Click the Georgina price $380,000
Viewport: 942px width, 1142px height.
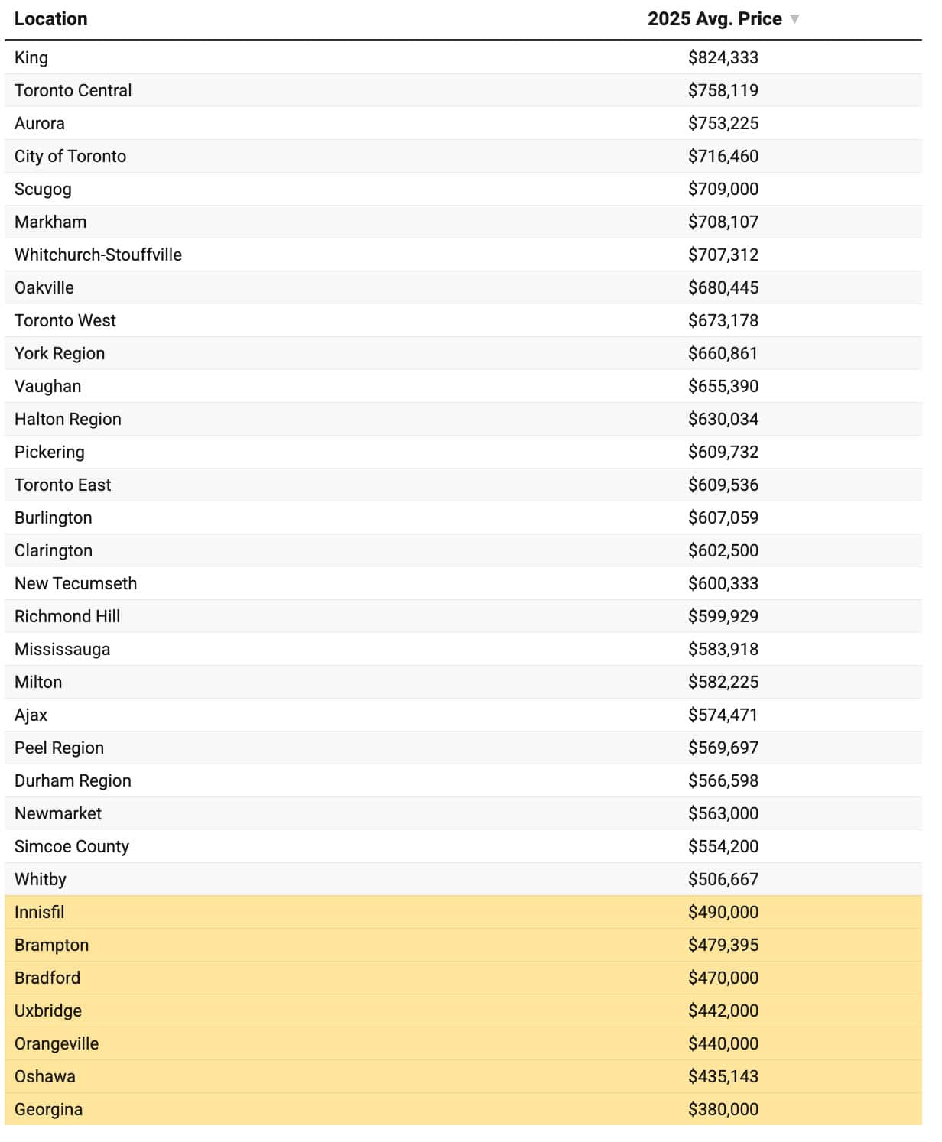coord(723,1109)
